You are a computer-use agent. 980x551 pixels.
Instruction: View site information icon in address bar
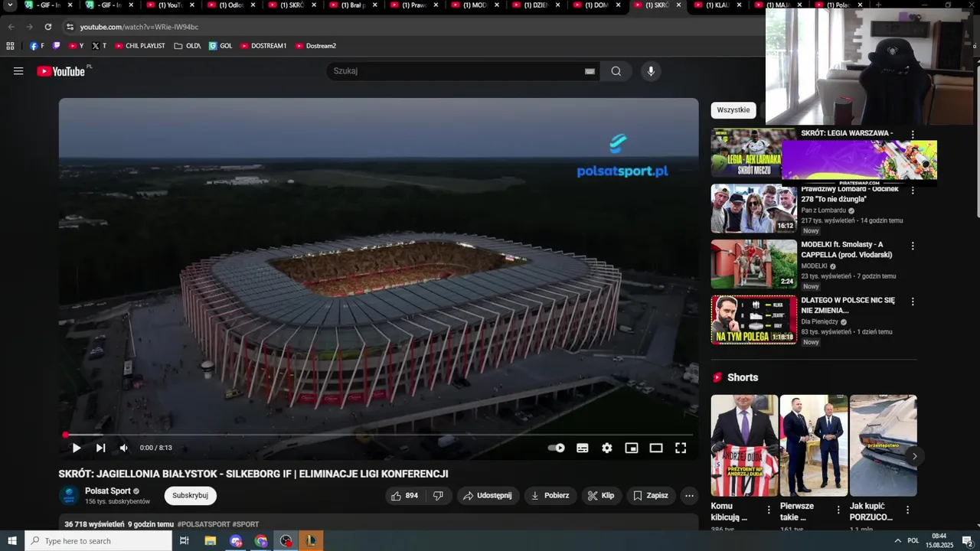click(70, 27)
